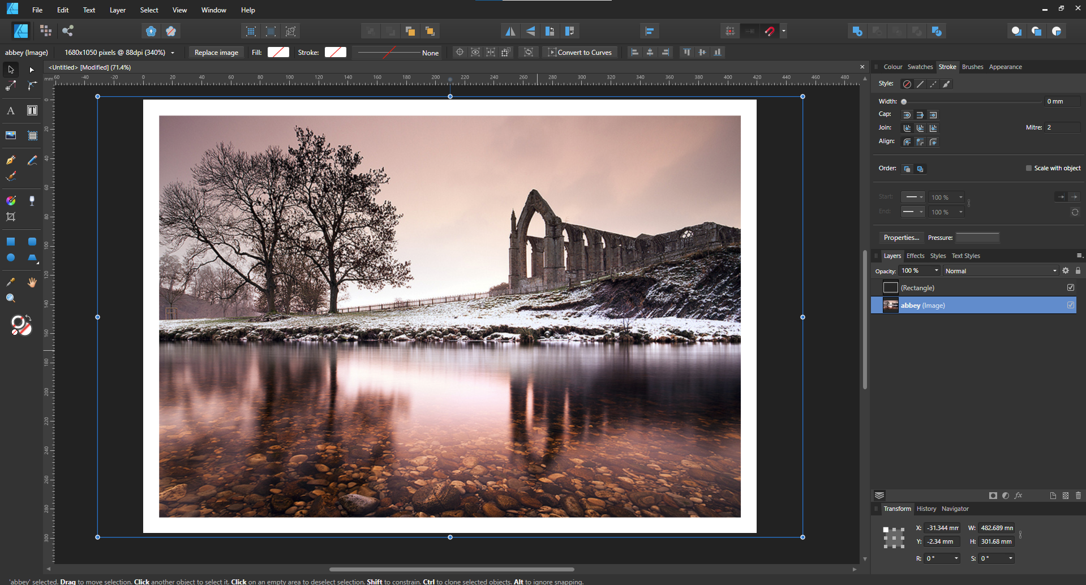Delete layer using the trash icon
Image resolution: width=1086 pixels, height=585 pixels.
coord(1078,496)
